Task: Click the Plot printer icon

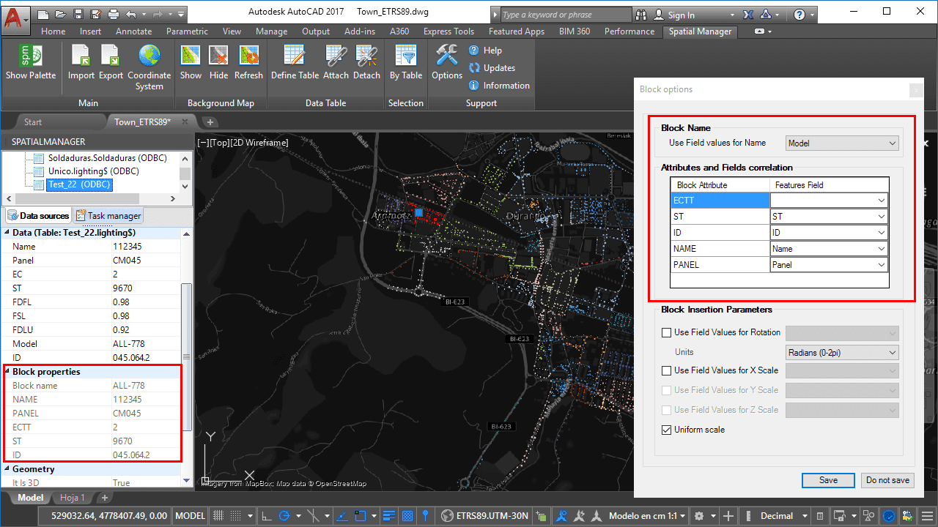Action: (113, 14)
